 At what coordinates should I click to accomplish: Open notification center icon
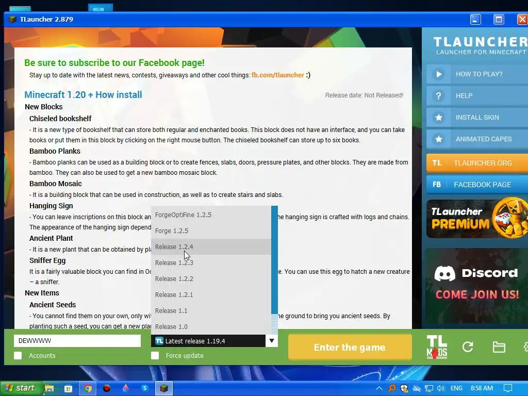[x=508, y=388]
